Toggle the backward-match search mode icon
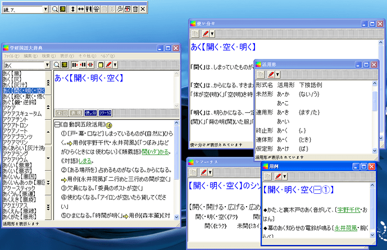Viewport: 387px width, 250px height. (x=83, y=65)
